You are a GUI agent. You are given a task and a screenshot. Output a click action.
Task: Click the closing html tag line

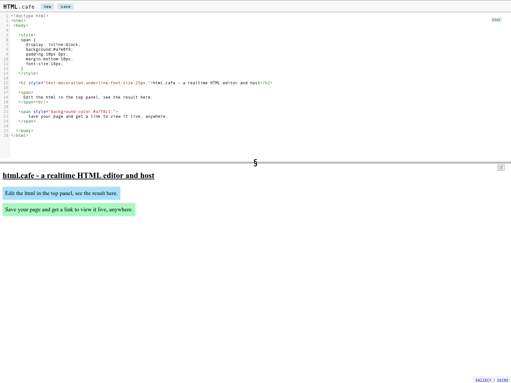(19, 136)
